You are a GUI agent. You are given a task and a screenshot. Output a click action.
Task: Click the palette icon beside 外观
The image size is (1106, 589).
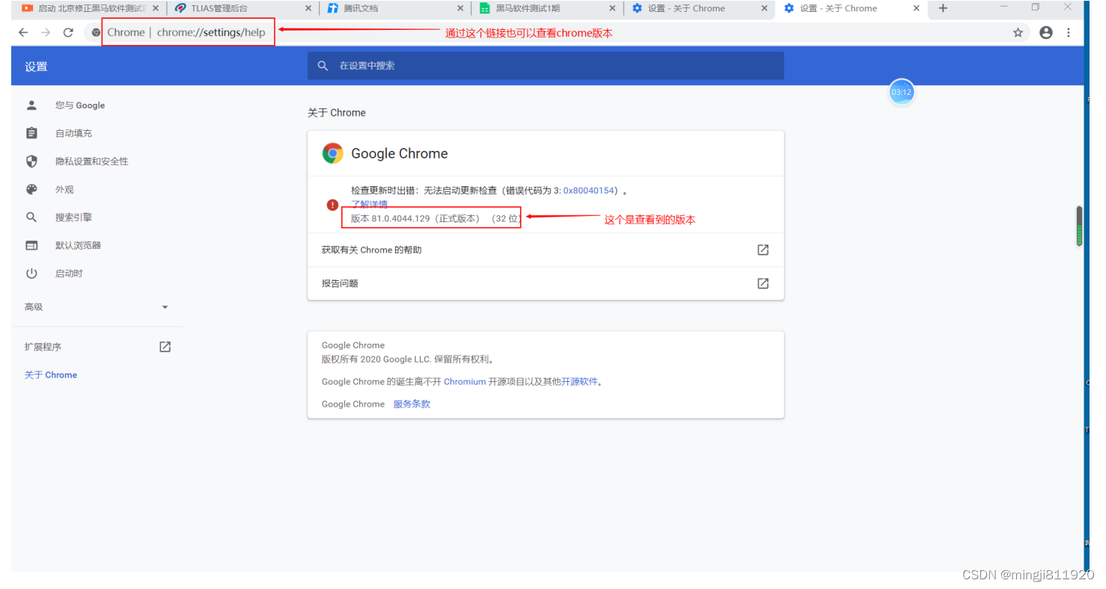[31, 189]
